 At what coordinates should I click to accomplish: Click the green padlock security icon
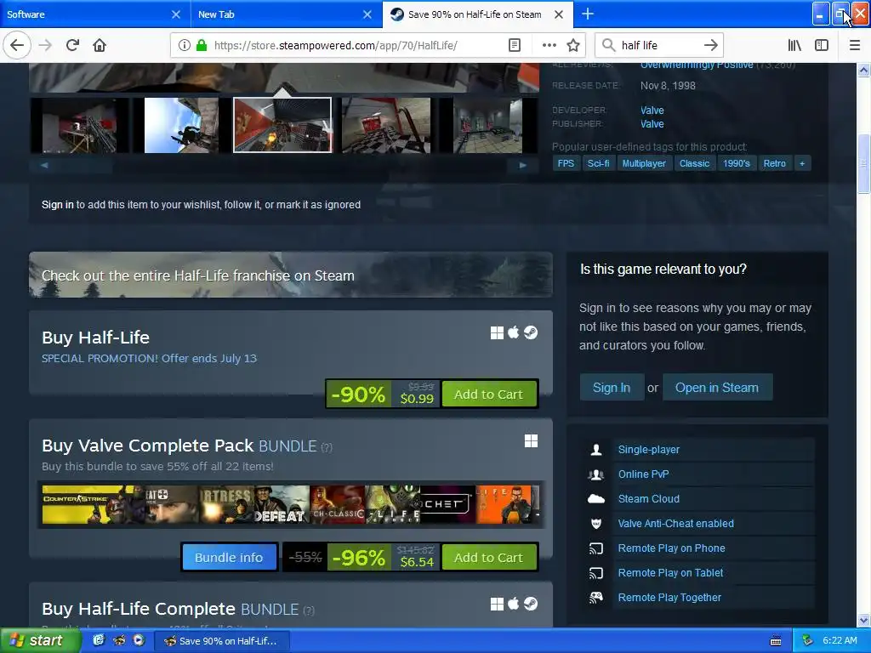tap(202, 45)
